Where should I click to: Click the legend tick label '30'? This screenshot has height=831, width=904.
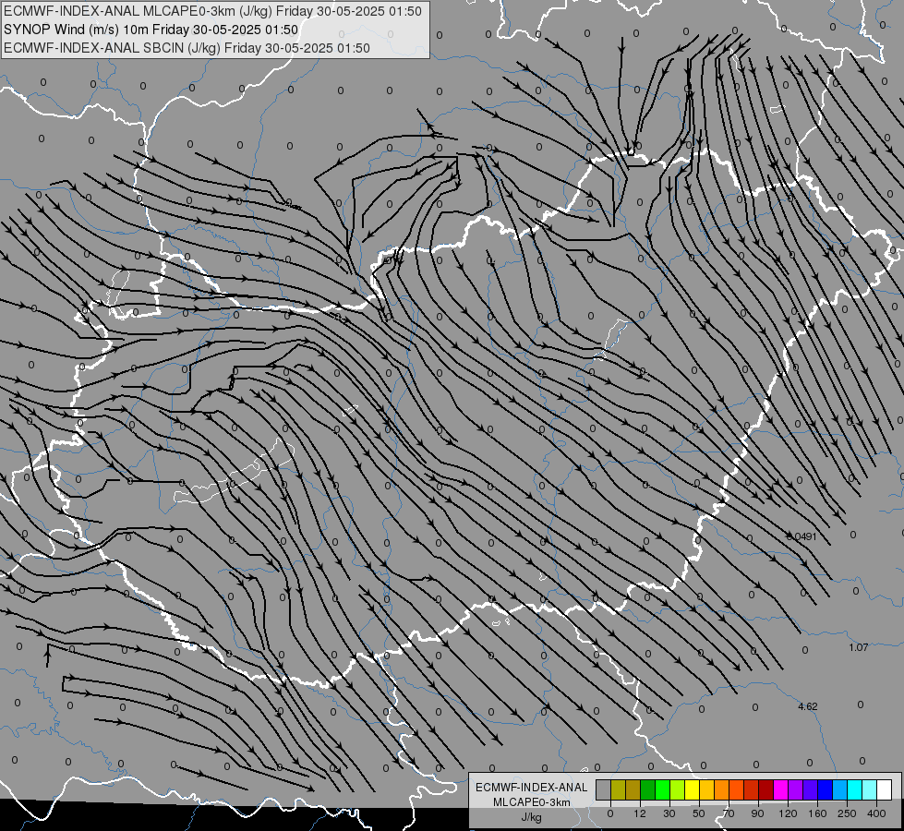click(669, 813)
